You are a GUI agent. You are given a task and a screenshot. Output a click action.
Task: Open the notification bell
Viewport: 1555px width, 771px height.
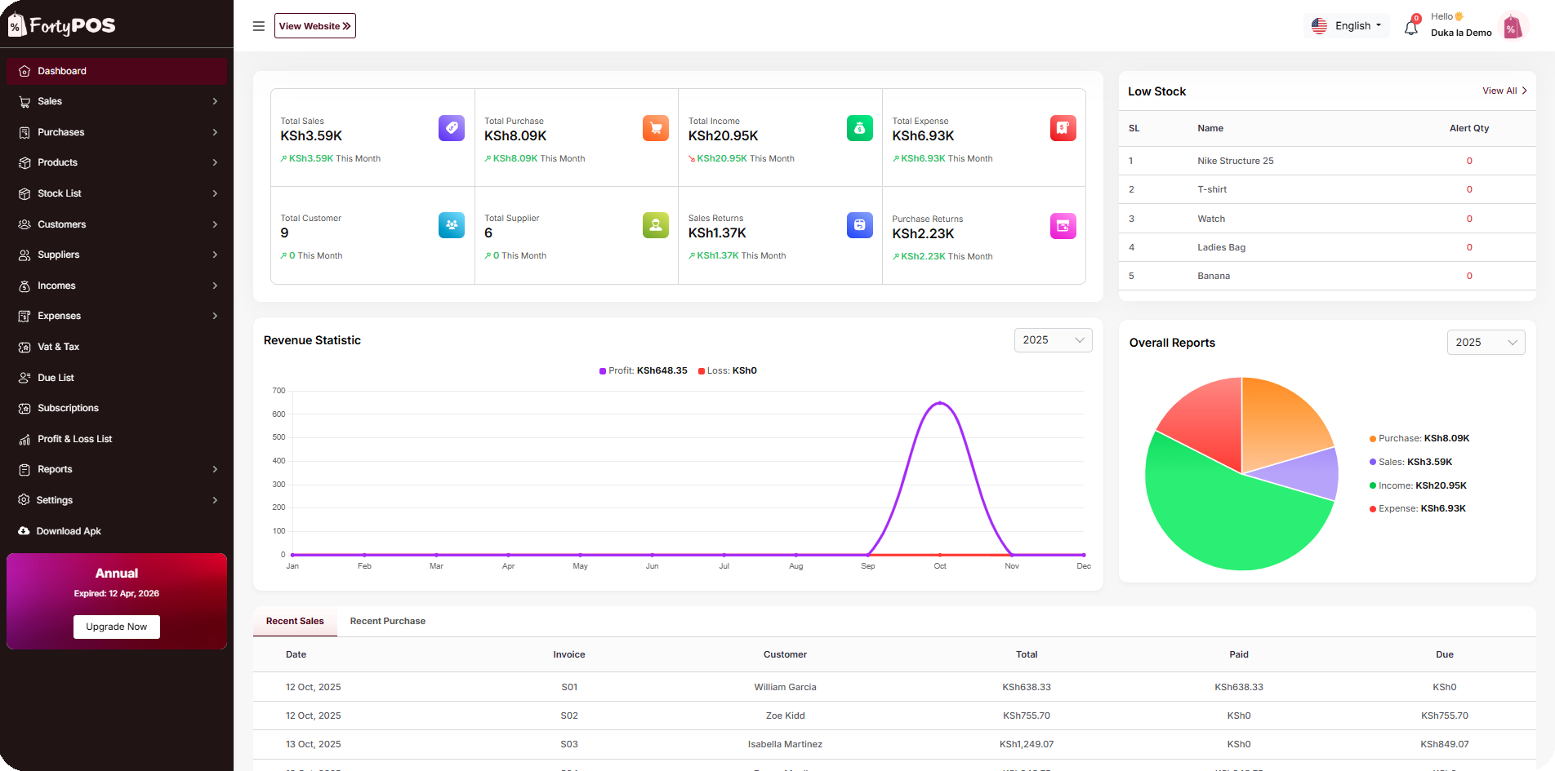point(1410,28)
